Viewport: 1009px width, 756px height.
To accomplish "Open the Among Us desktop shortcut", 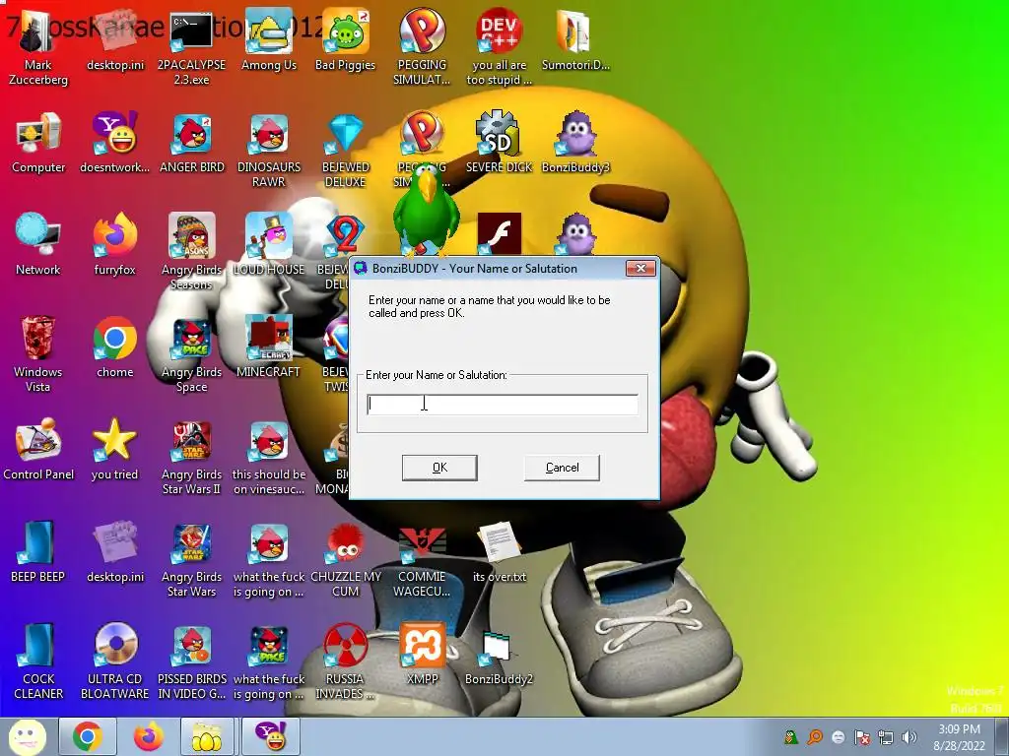I will 269,39.
